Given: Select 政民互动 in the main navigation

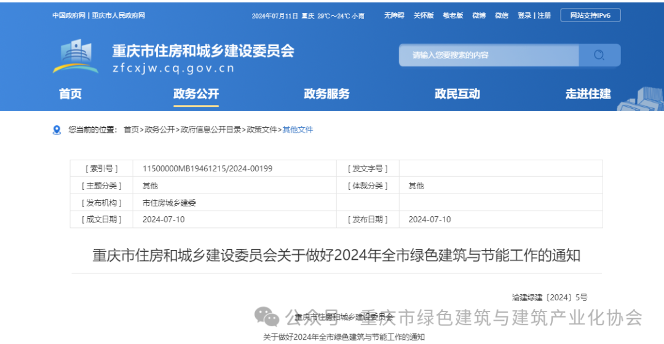Looking at the screenshot, I should [x=457, y=94].
